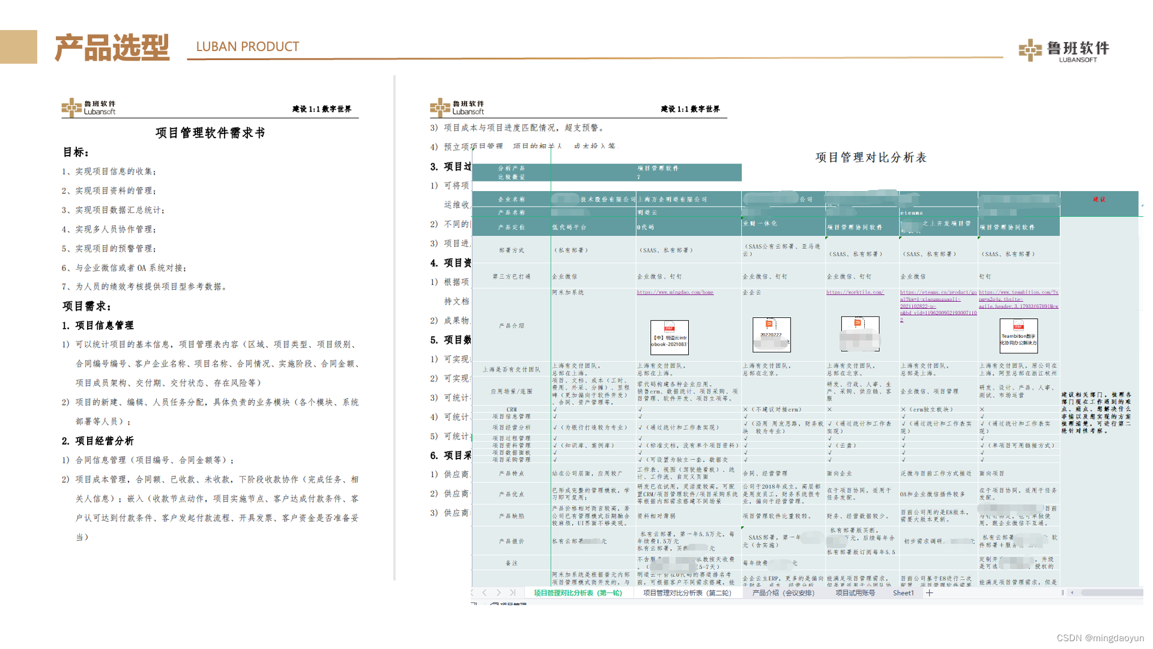Add a new sheet with the plus icon

click(x=930, y=593)
